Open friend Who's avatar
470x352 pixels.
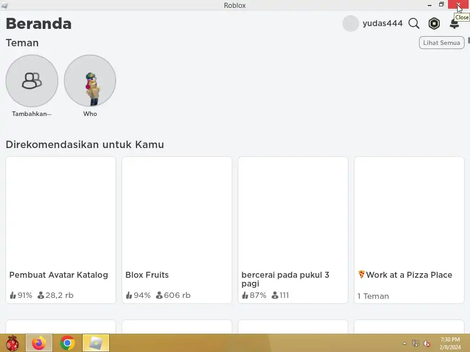(90, 81)
